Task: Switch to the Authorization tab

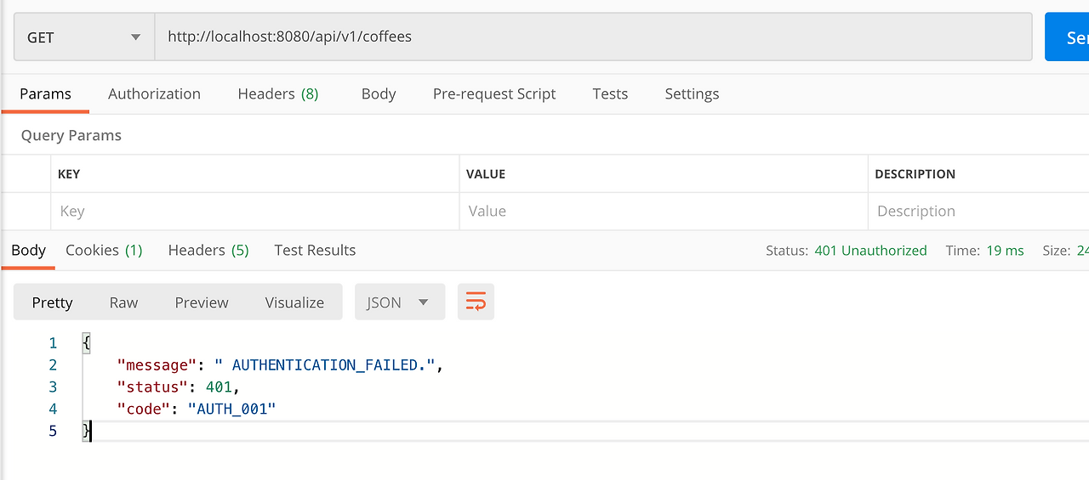Action: [154, 93]
